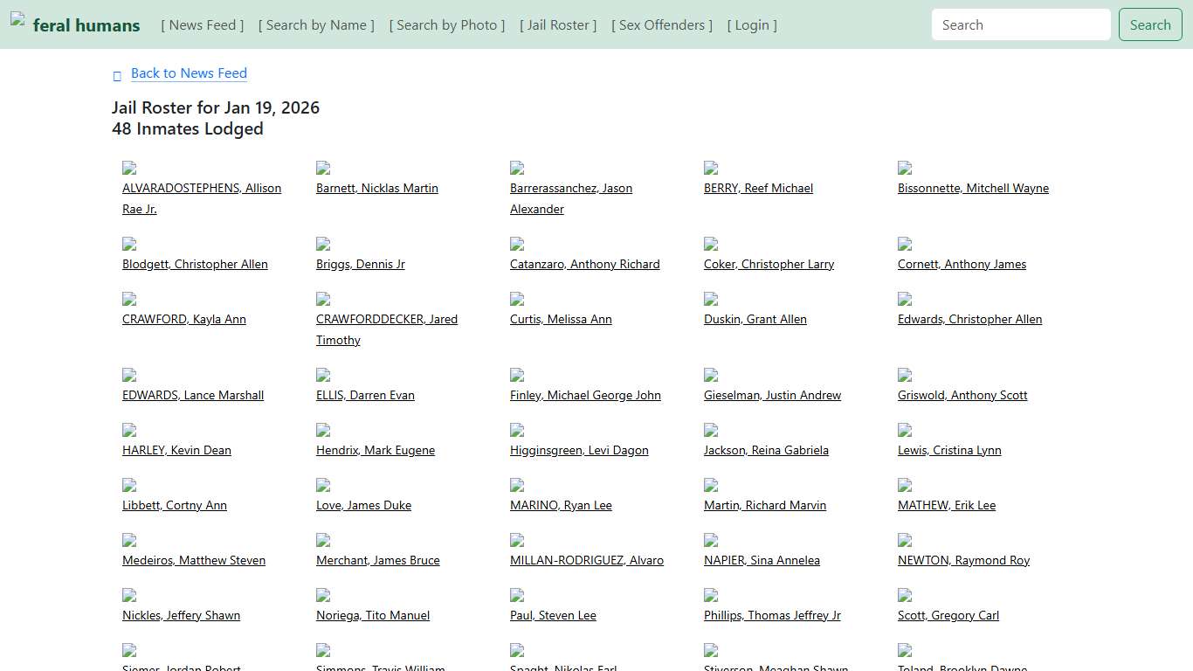The image size is (1193, 671).
Task: Follow the Back to News Feed link
Action: point(189,73)
